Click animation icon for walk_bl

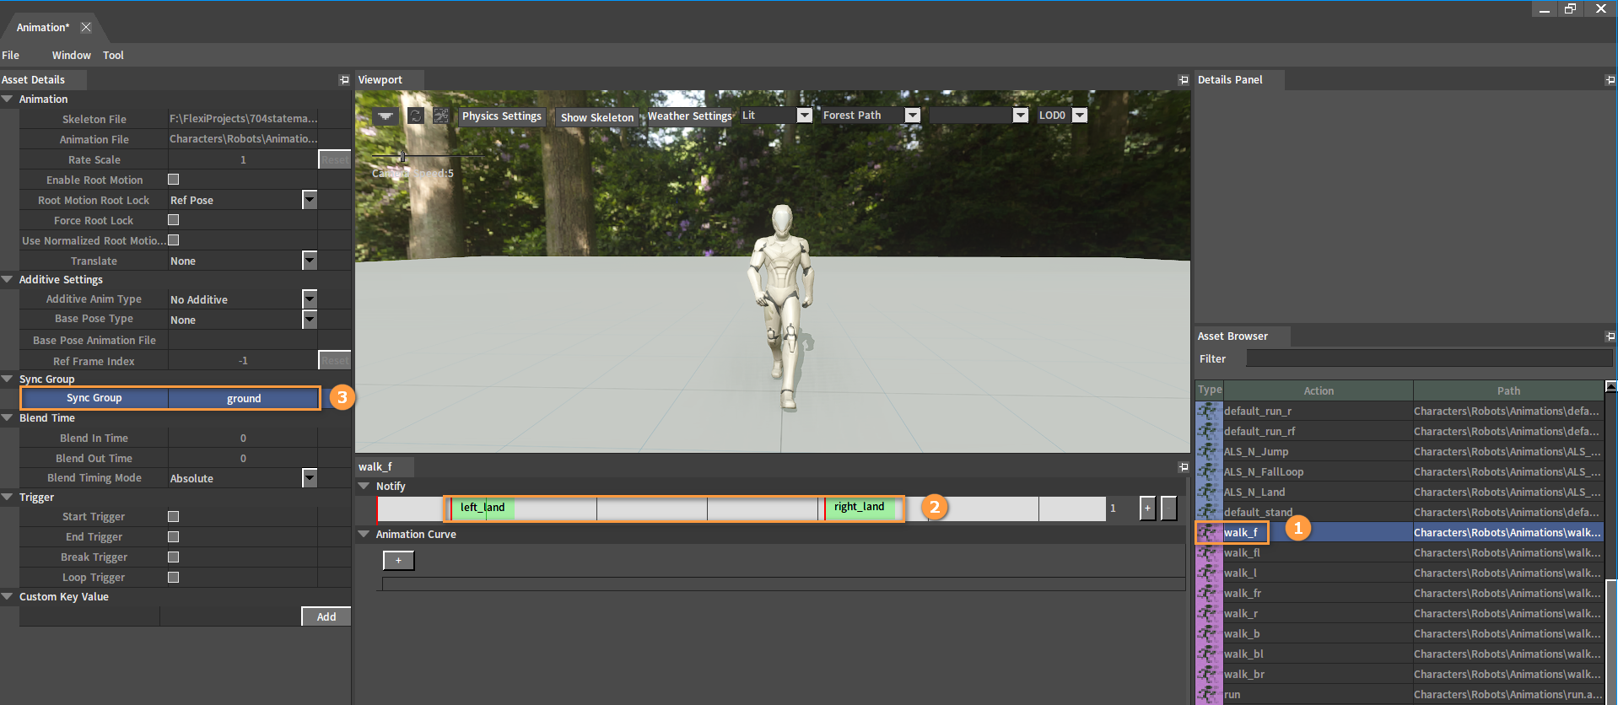coord(1209,654)
